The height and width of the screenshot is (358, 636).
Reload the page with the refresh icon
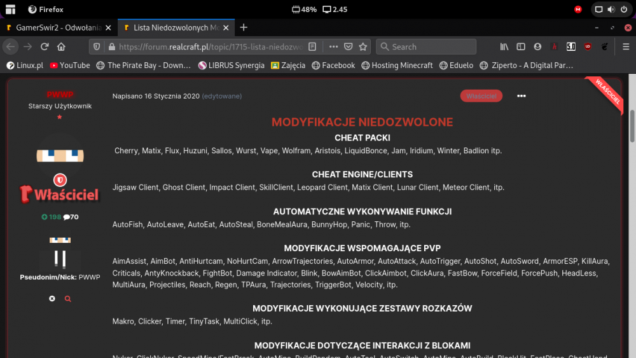click(x=45, y=46)
